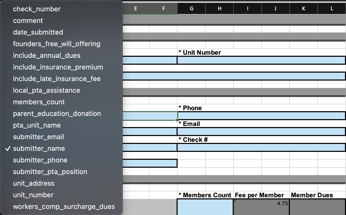Click the '* Check #' label
Viewport: 346px width, 215px height.
click(193, 140)
